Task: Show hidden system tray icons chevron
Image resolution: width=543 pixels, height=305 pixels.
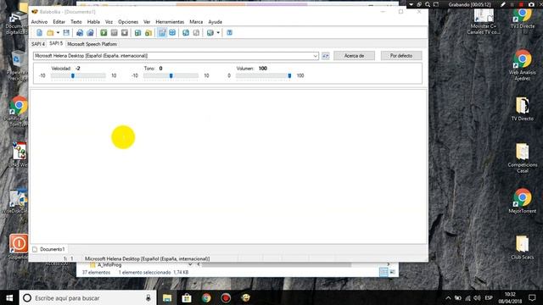Action: coord(448,297)
